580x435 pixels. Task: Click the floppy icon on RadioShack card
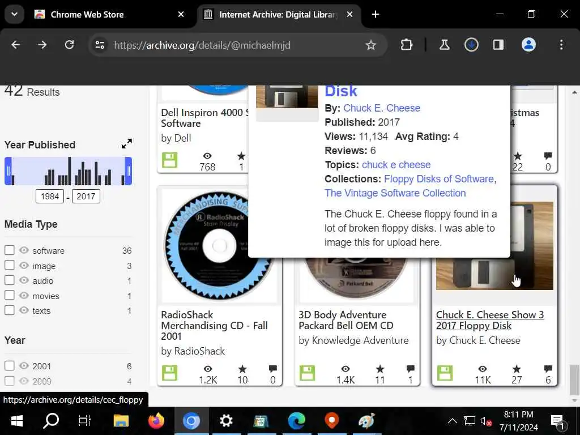click(170, 373)
